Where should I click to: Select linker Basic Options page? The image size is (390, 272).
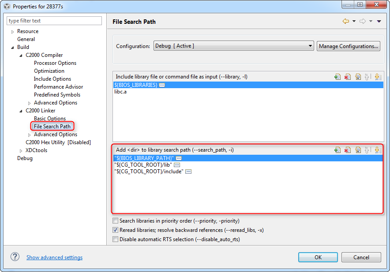(x=50, y=119)
